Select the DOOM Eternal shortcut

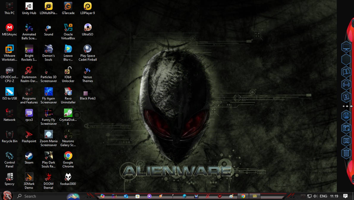pos(48,181)
